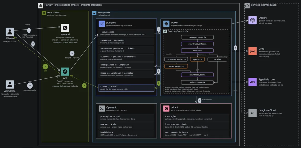Select the escalar graph node
The width and height of the screenshot is (301, 148).
[x=217, y=59]
